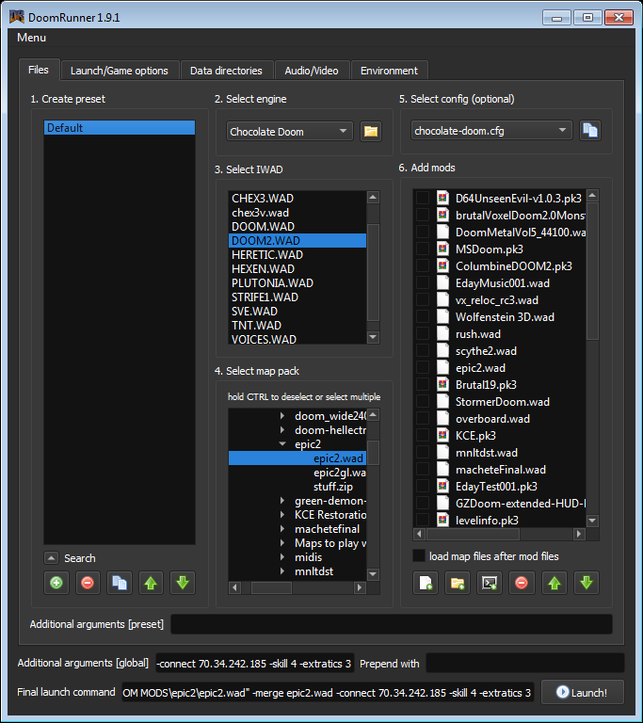Click the Brutal19.pk3 archive icon
The width and height of the screenshot is (643, 723).
click(442, 384)
